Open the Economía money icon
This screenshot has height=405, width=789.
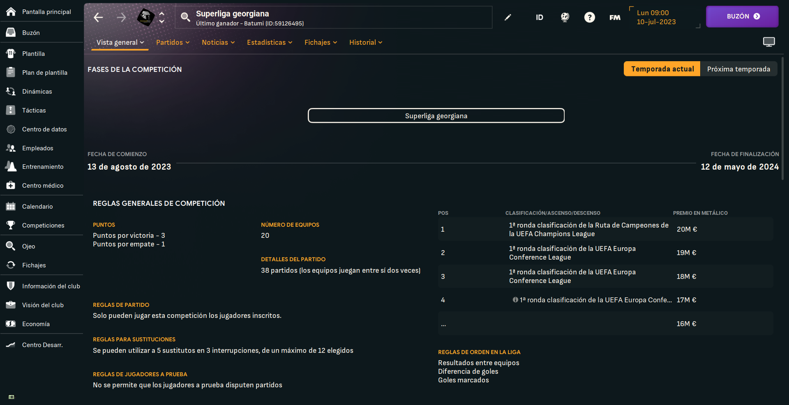pos(11,324)
